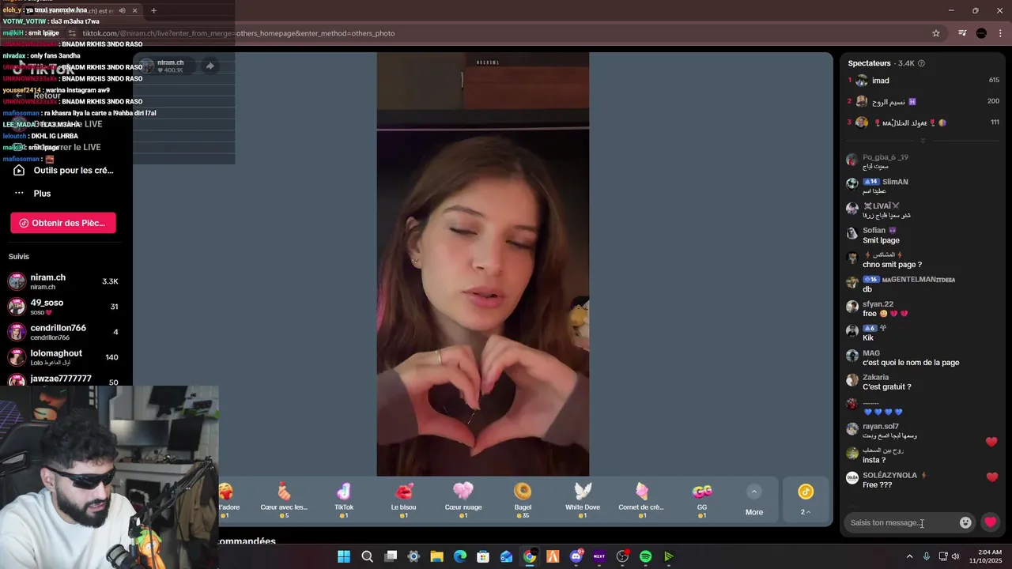Close the TikTok browser tab
The width and height of the screenshot is (1012, 569).
(134, 10)
